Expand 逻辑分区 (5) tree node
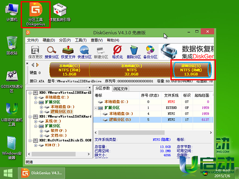Screen dimensions: 239x179 click(x=41, y=112)
